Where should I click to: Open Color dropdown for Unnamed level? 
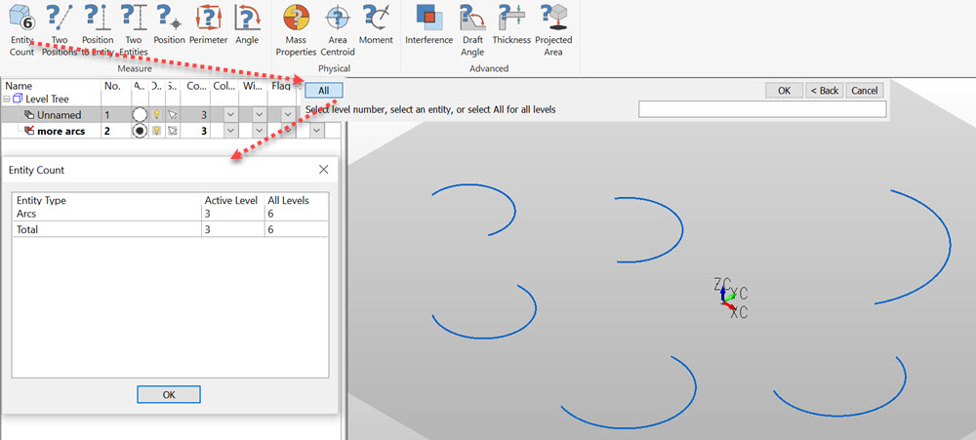(x=230, y=115)
